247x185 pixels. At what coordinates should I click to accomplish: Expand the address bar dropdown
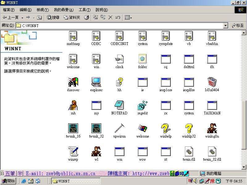(x=226, y=26)
